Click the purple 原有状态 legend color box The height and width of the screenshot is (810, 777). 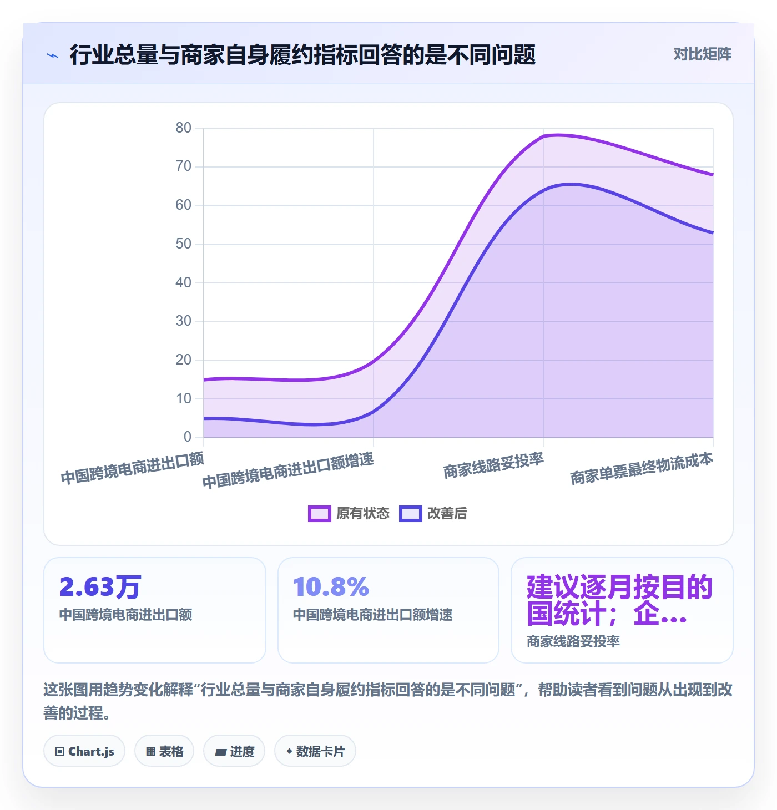click(320, 514)
